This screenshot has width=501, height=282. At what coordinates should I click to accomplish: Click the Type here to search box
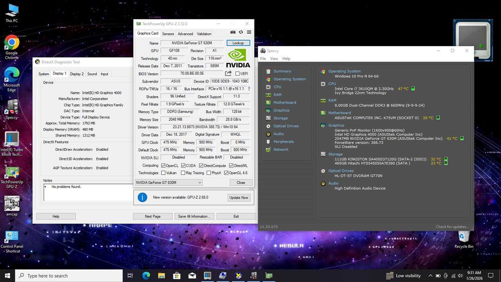click(x=69, y=275)
